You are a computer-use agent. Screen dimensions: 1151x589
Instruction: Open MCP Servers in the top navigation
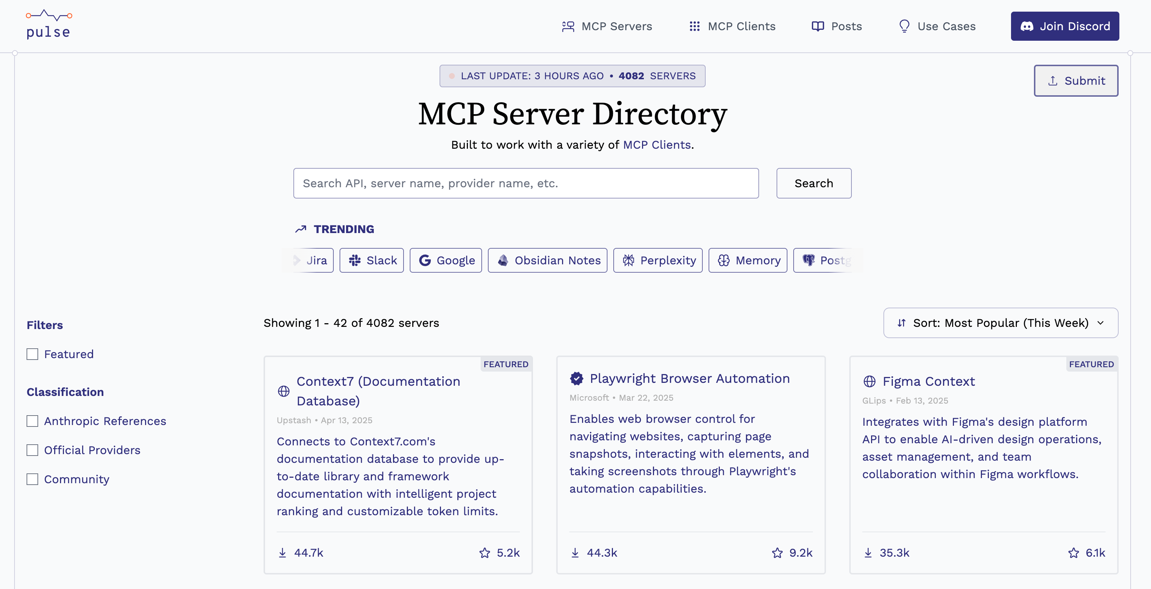pyautogui.click(x=607, y=27)
